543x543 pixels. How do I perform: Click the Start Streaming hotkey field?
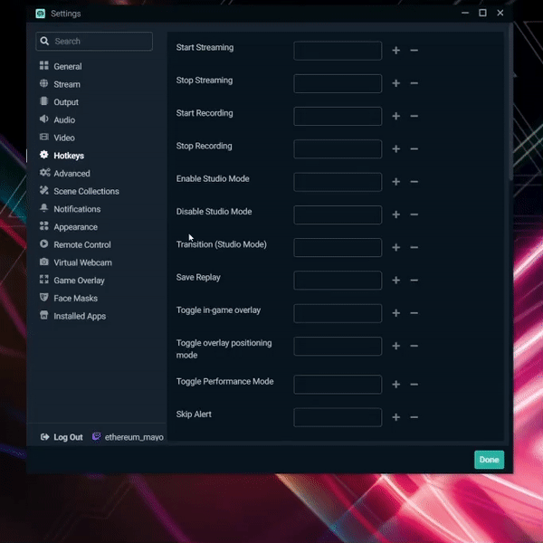pyautogui.click(x=338, y=51)
